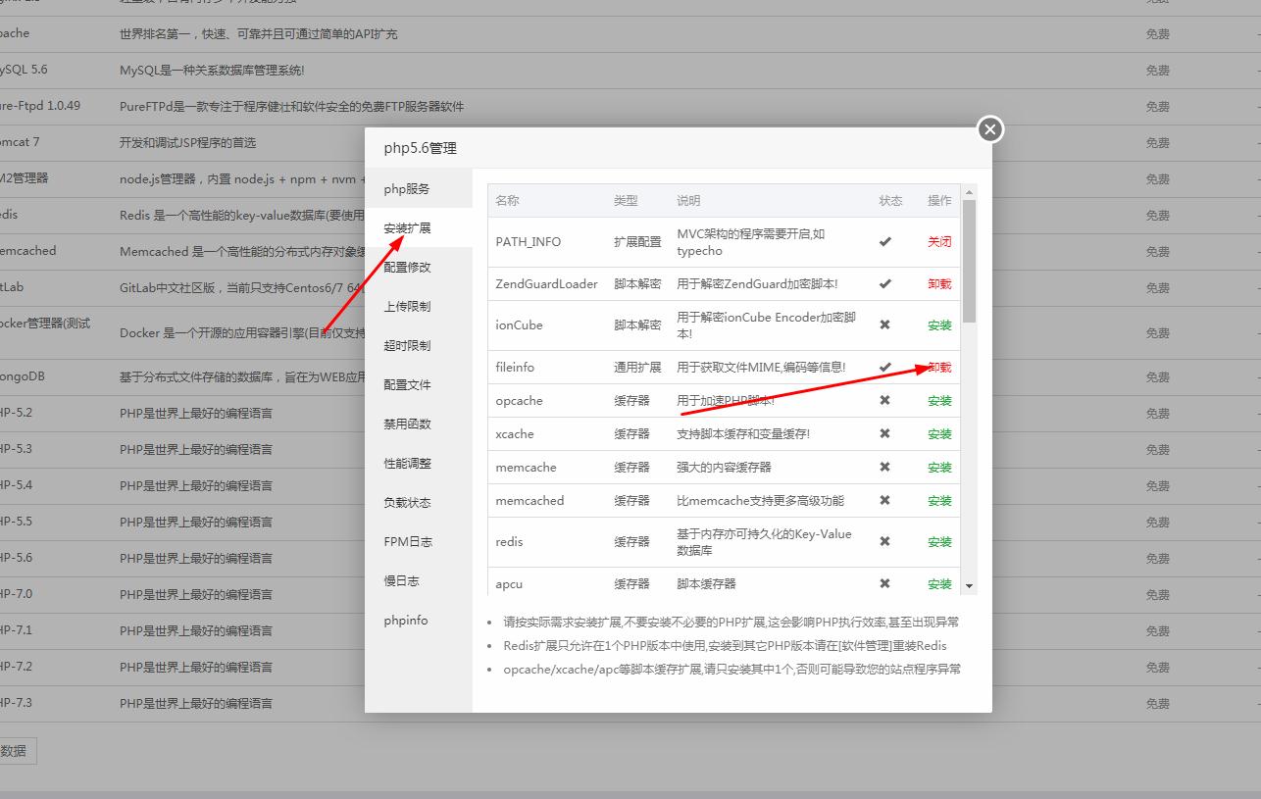Click the checkmark status icon for PATH_INFO
Viewport: 1261px width, 799px height.
[x=885, y=242]
